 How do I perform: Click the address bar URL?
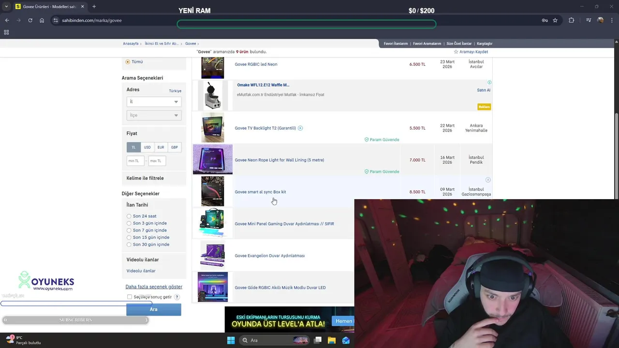pyautogui.click(x=92, y=20)
